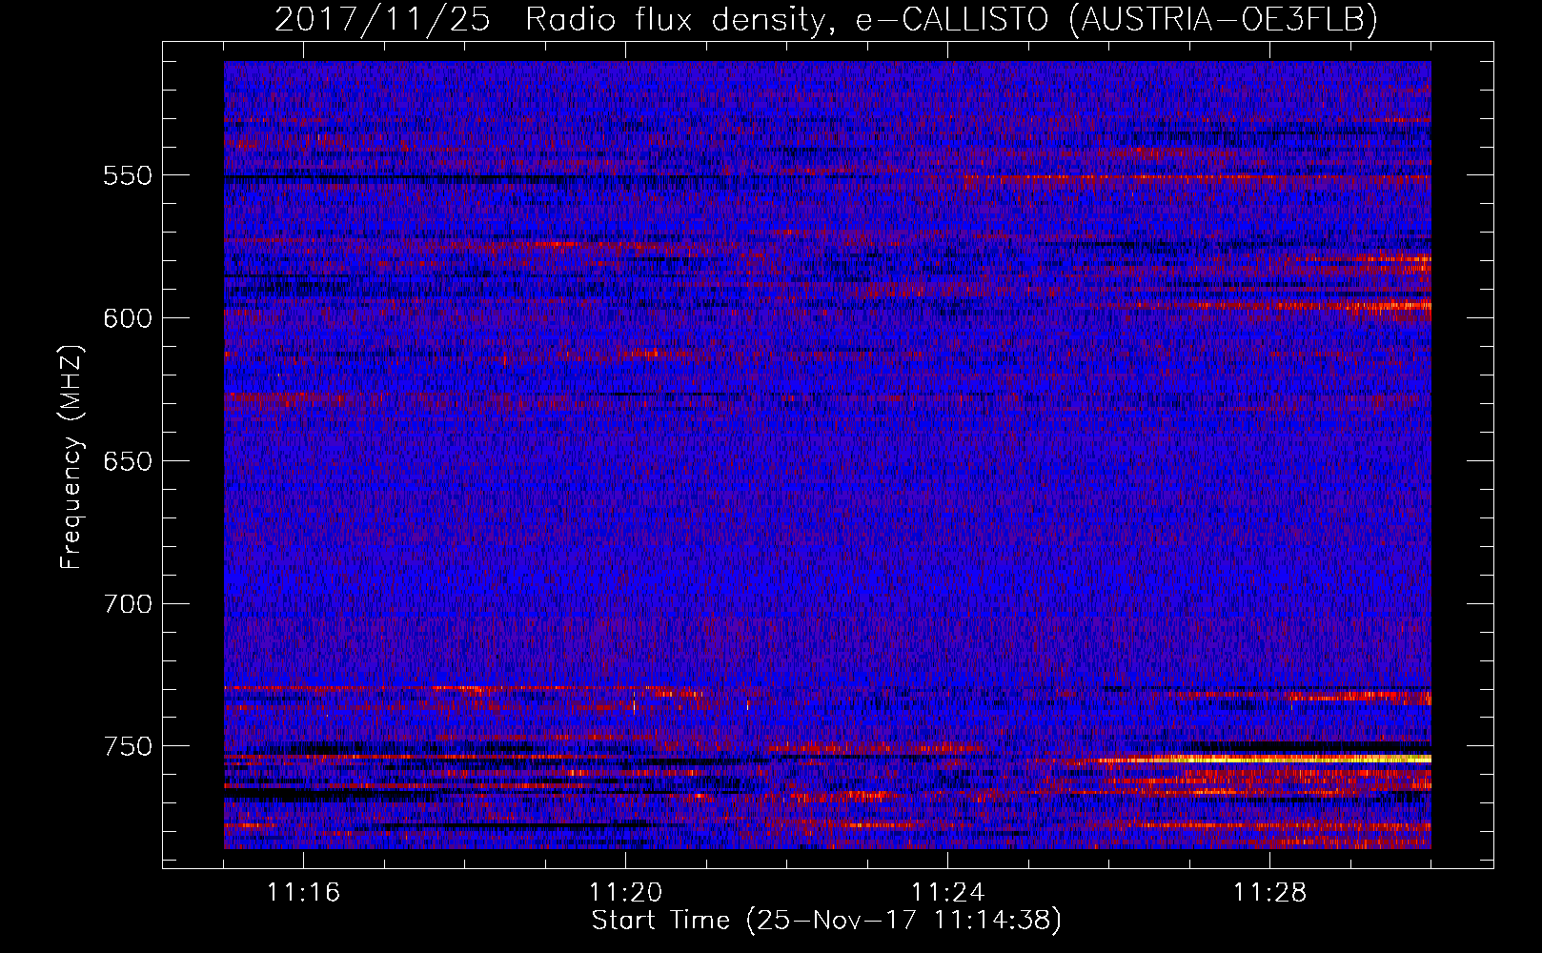Click the 11:28 time tick label
The height and width of the screenshot is (953, 1542).
(1270, 893)
